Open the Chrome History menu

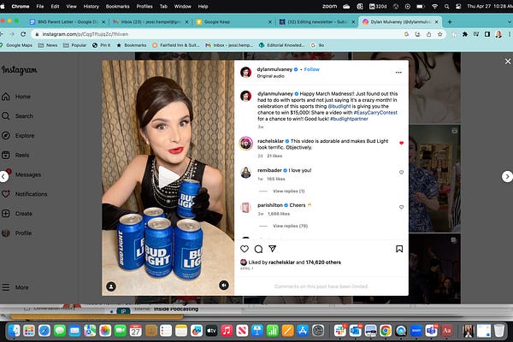pos(91,6)
